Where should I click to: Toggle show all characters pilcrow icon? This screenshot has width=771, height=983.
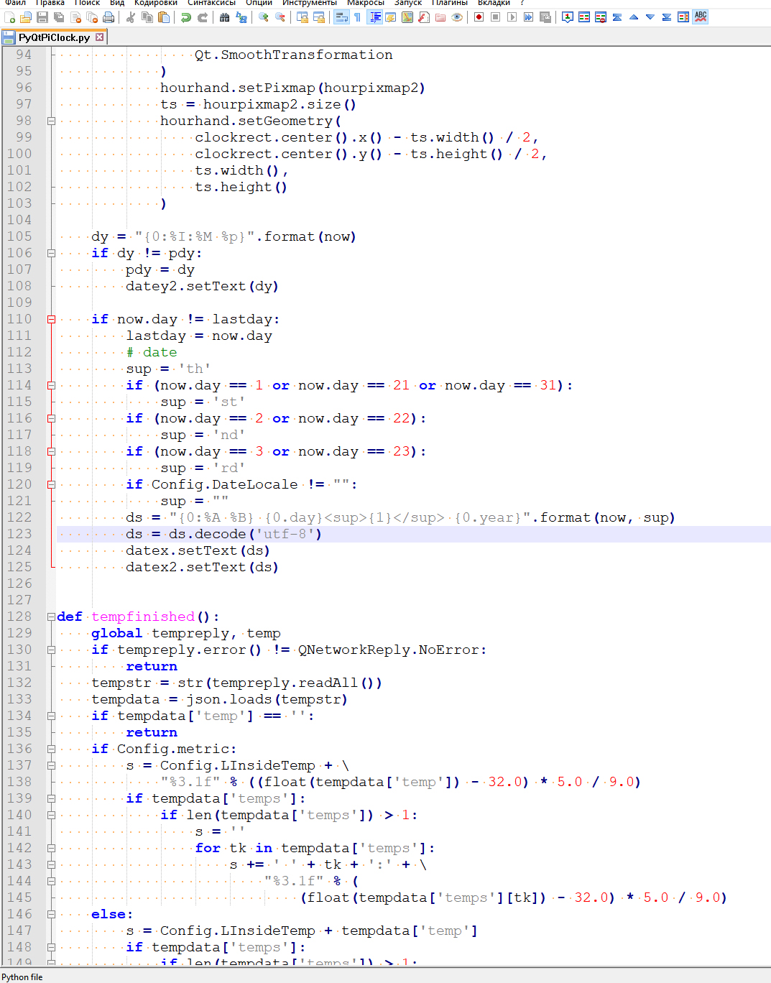(357, 17)
